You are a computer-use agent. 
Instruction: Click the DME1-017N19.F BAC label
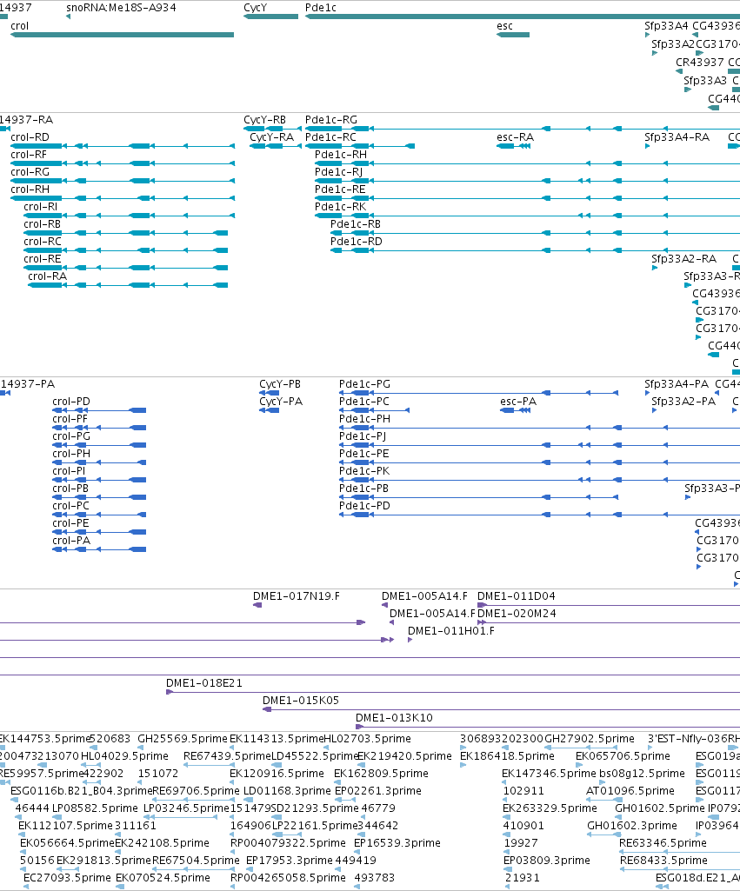coord(297,596)
